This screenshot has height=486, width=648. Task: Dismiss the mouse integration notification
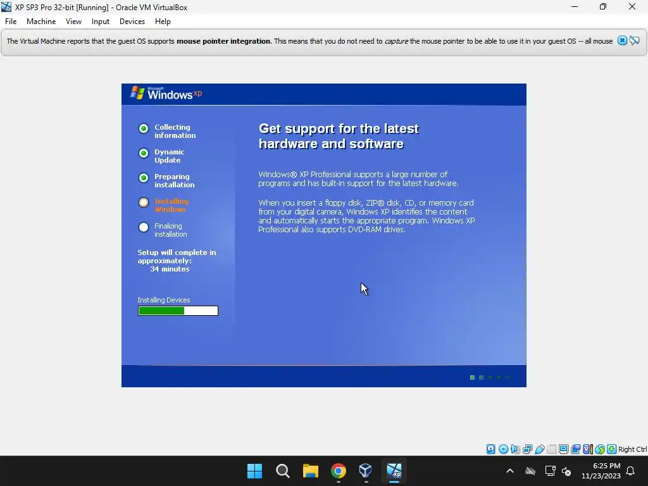(x=623, y=40)
